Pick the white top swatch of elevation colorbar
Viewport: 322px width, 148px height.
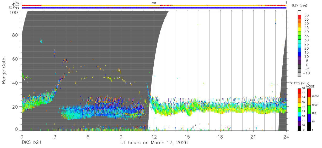[x=299, y=13]
